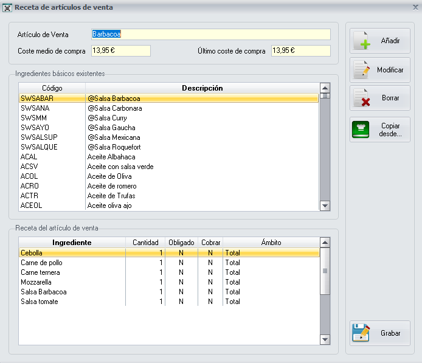Image resolution: width=422 pixels, height=363 pixels.
Task: Click the Borrar red X icon
Action: [362, 99]
